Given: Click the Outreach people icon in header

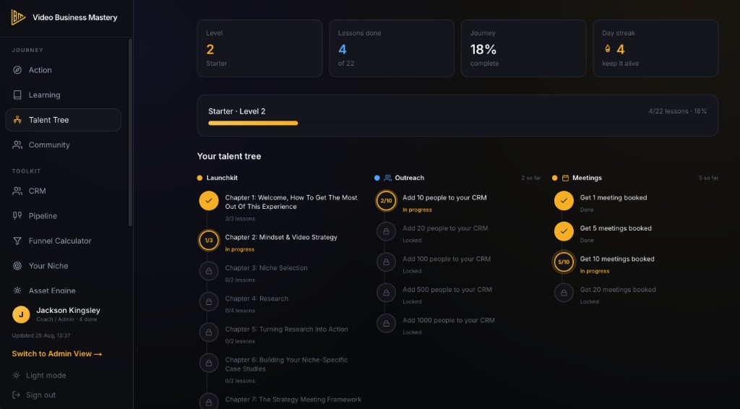Looking at the screenshot, I should coord(387,178).
